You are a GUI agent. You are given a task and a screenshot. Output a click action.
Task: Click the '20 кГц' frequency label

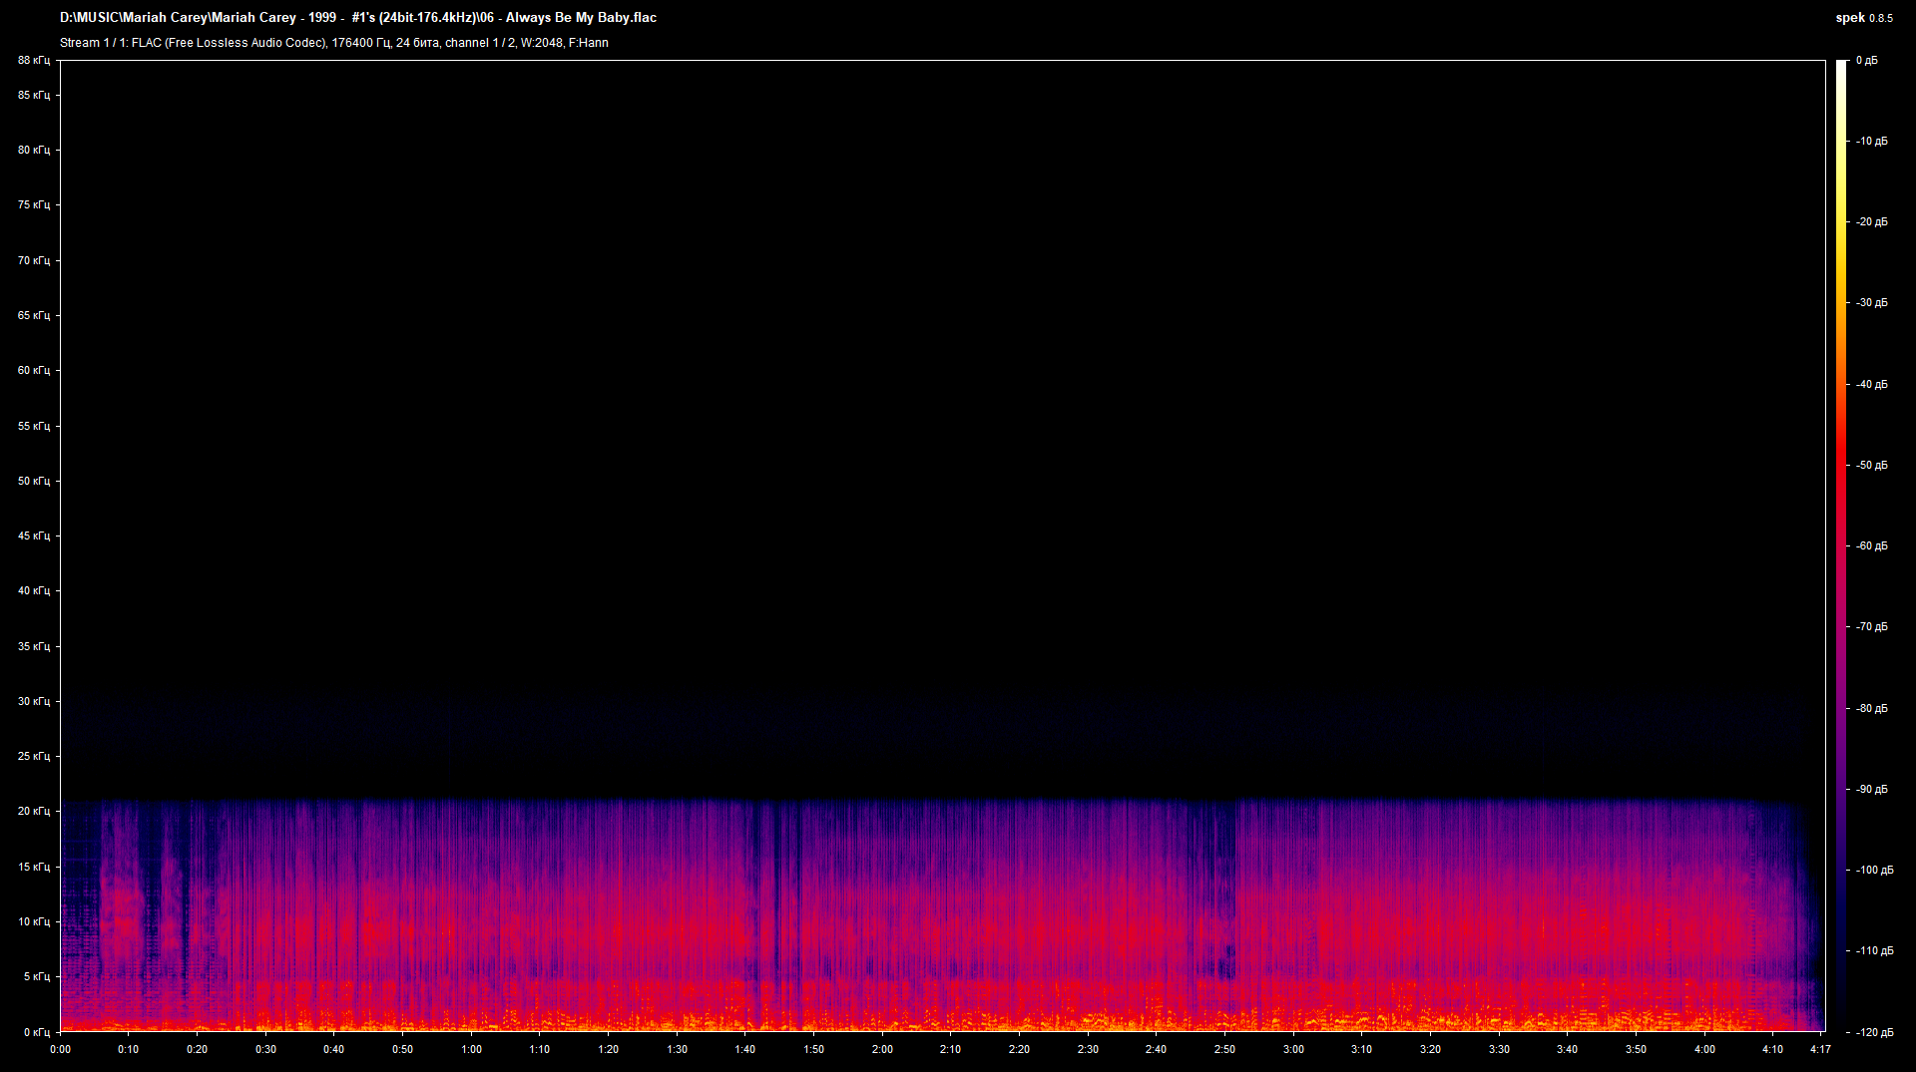[33, 812]
